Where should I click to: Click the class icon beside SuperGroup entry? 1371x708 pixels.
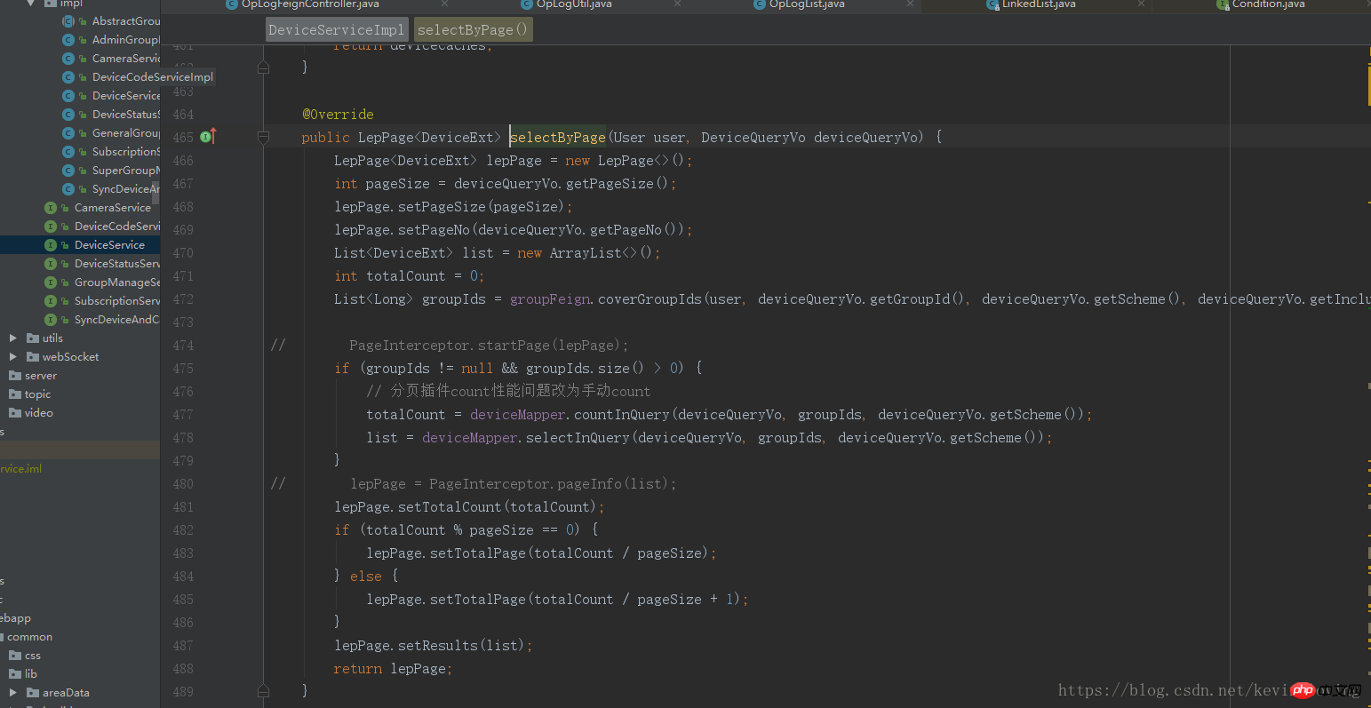tap(68, 170)
